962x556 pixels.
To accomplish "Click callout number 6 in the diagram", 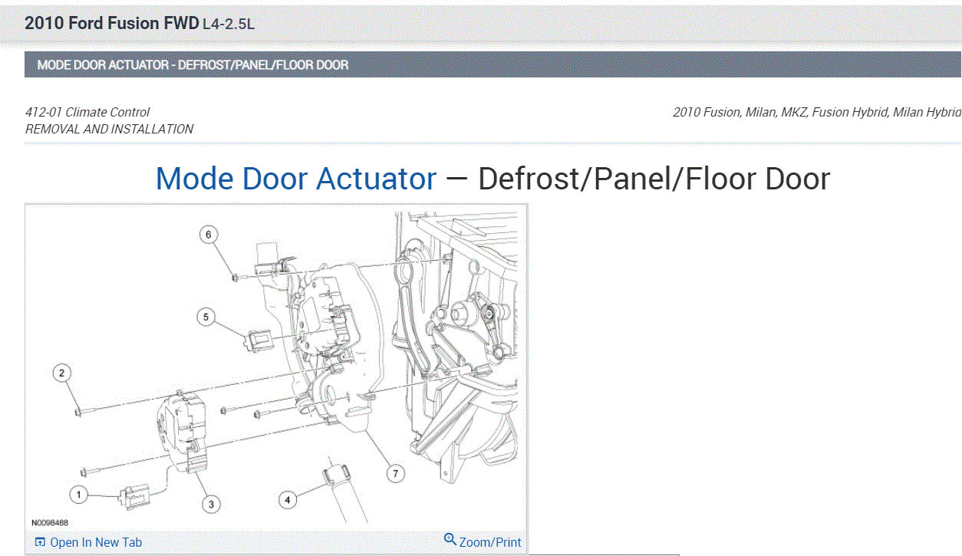I will coord(209,234).
